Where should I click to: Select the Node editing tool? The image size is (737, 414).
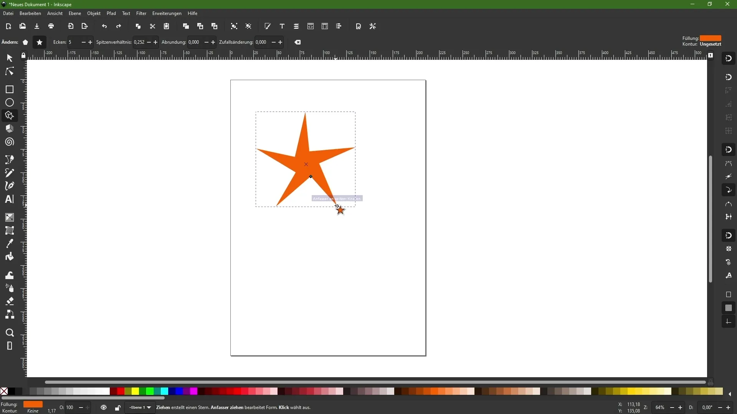pyautogui.click(x=10, y=72)
